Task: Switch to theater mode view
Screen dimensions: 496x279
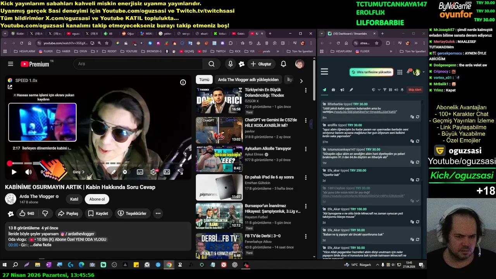Action: click(167, 172)
